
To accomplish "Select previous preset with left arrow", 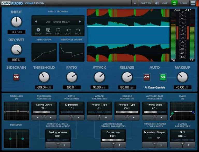I will click(x=36, y=22).
